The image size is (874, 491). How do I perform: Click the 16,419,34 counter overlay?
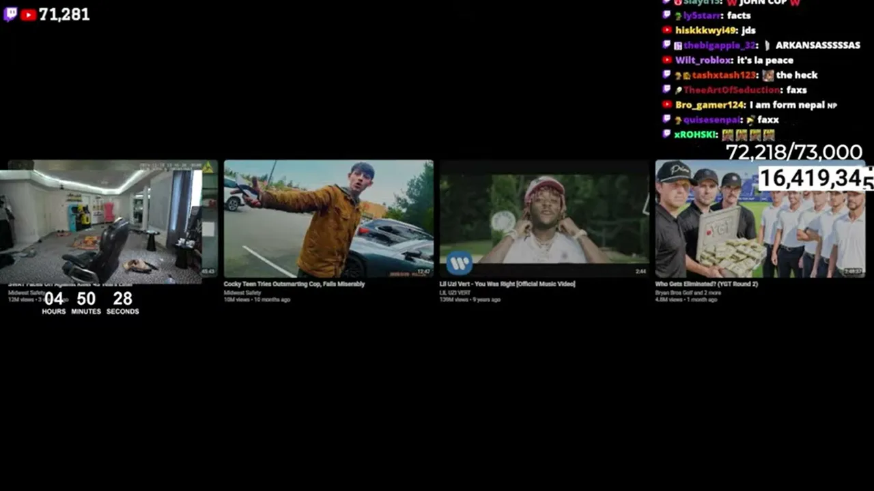[816, 179]
